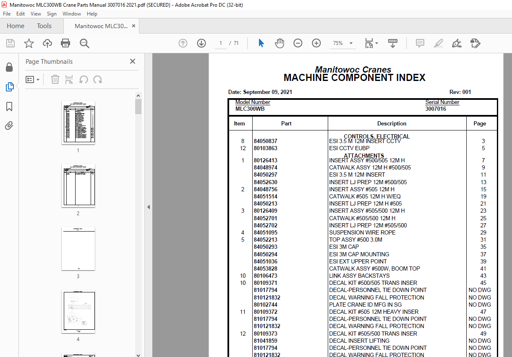Go to previous page arrow
The width and height of the screenshot is (512, 357).
183,43
